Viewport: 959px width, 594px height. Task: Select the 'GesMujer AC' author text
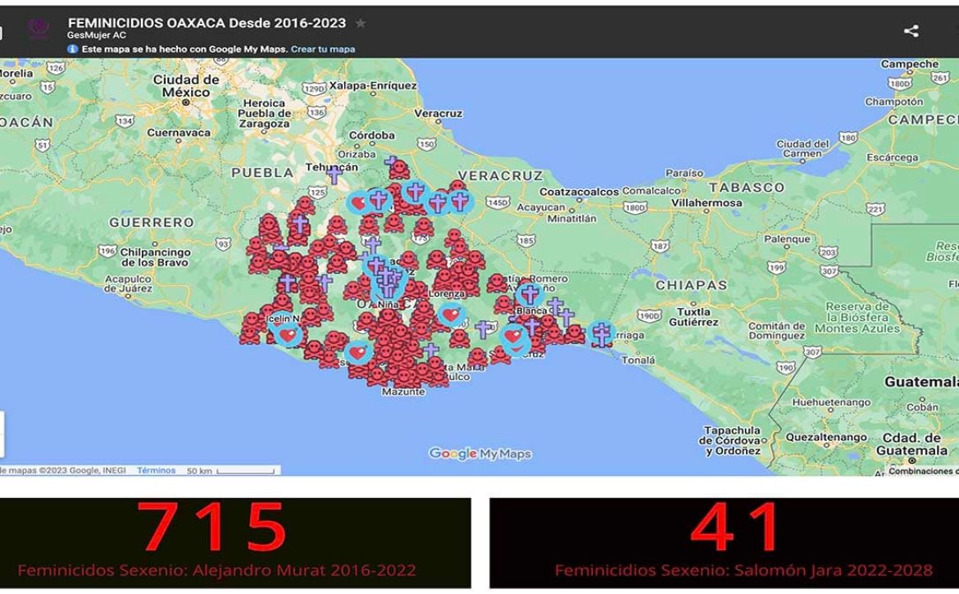[x=97, y=35]
